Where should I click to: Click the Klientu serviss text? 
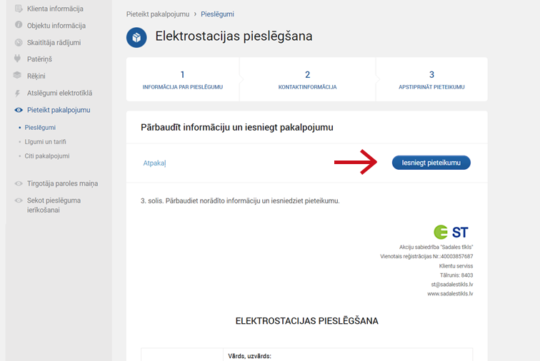456,265
